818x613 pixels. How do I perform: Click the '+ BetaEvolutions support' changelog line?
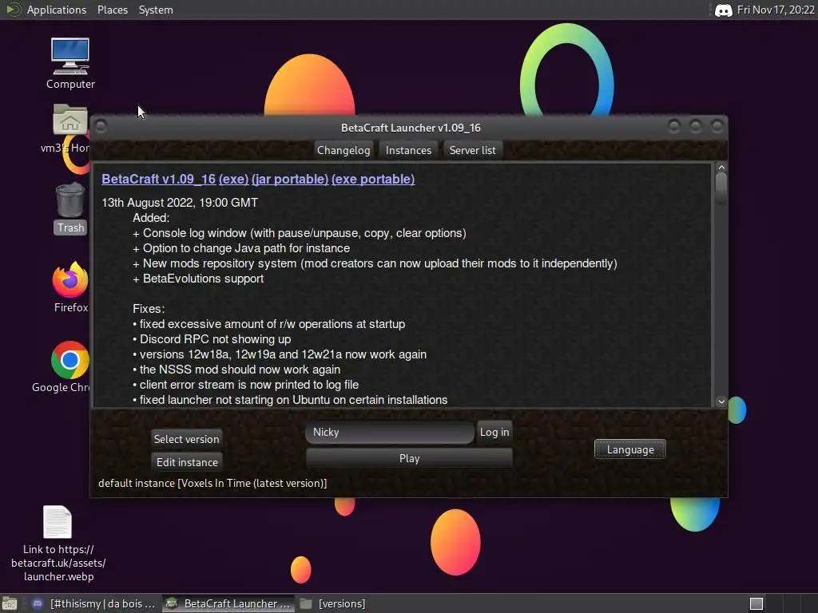pos(198,279)
